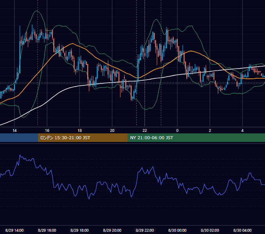Click the hour label 20 on upper axis
Screen dimensions: 265x234
(x=112, y=131)
